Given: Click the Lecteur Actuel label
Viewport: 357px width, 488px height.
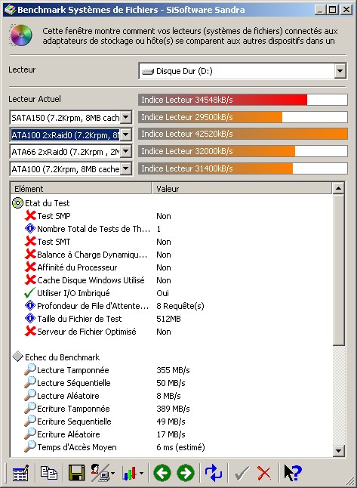Looking at the screenshot, I should coord(35,99).
